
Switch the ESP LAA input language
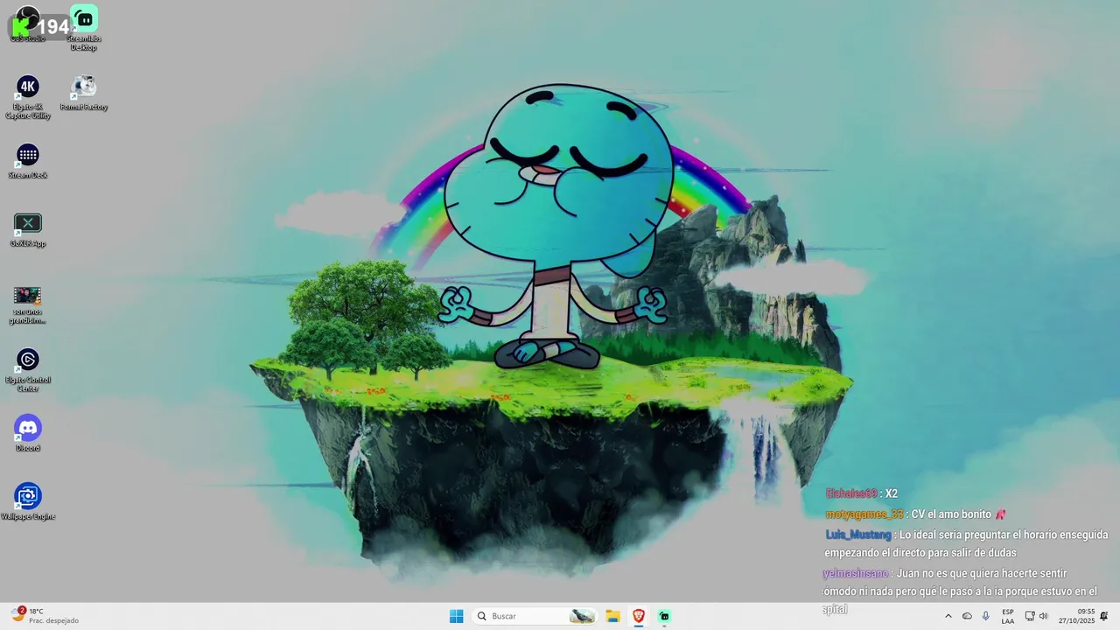[1008, 616]
